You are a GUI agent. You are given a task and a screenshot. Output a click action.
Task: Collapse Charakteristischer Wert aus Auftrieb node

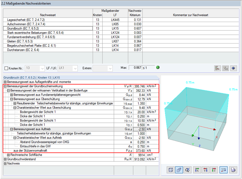point(15,138)
